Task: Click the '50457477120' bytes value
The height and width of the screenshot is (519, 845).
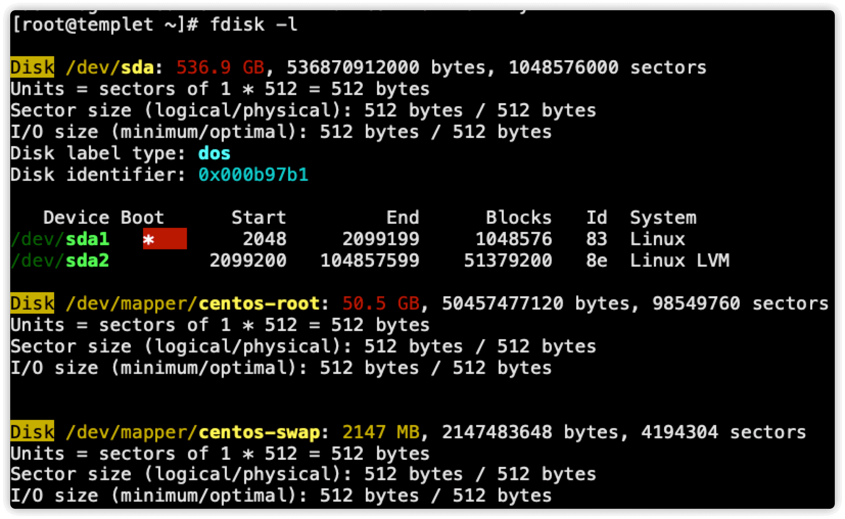Action: (x=502, y=303)
